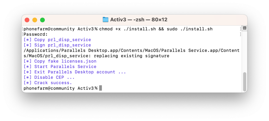Image resolution: width=269 pixels, height=121 pixels.
Task: Zoom the window using green button
Action: (x=43, y=20)
